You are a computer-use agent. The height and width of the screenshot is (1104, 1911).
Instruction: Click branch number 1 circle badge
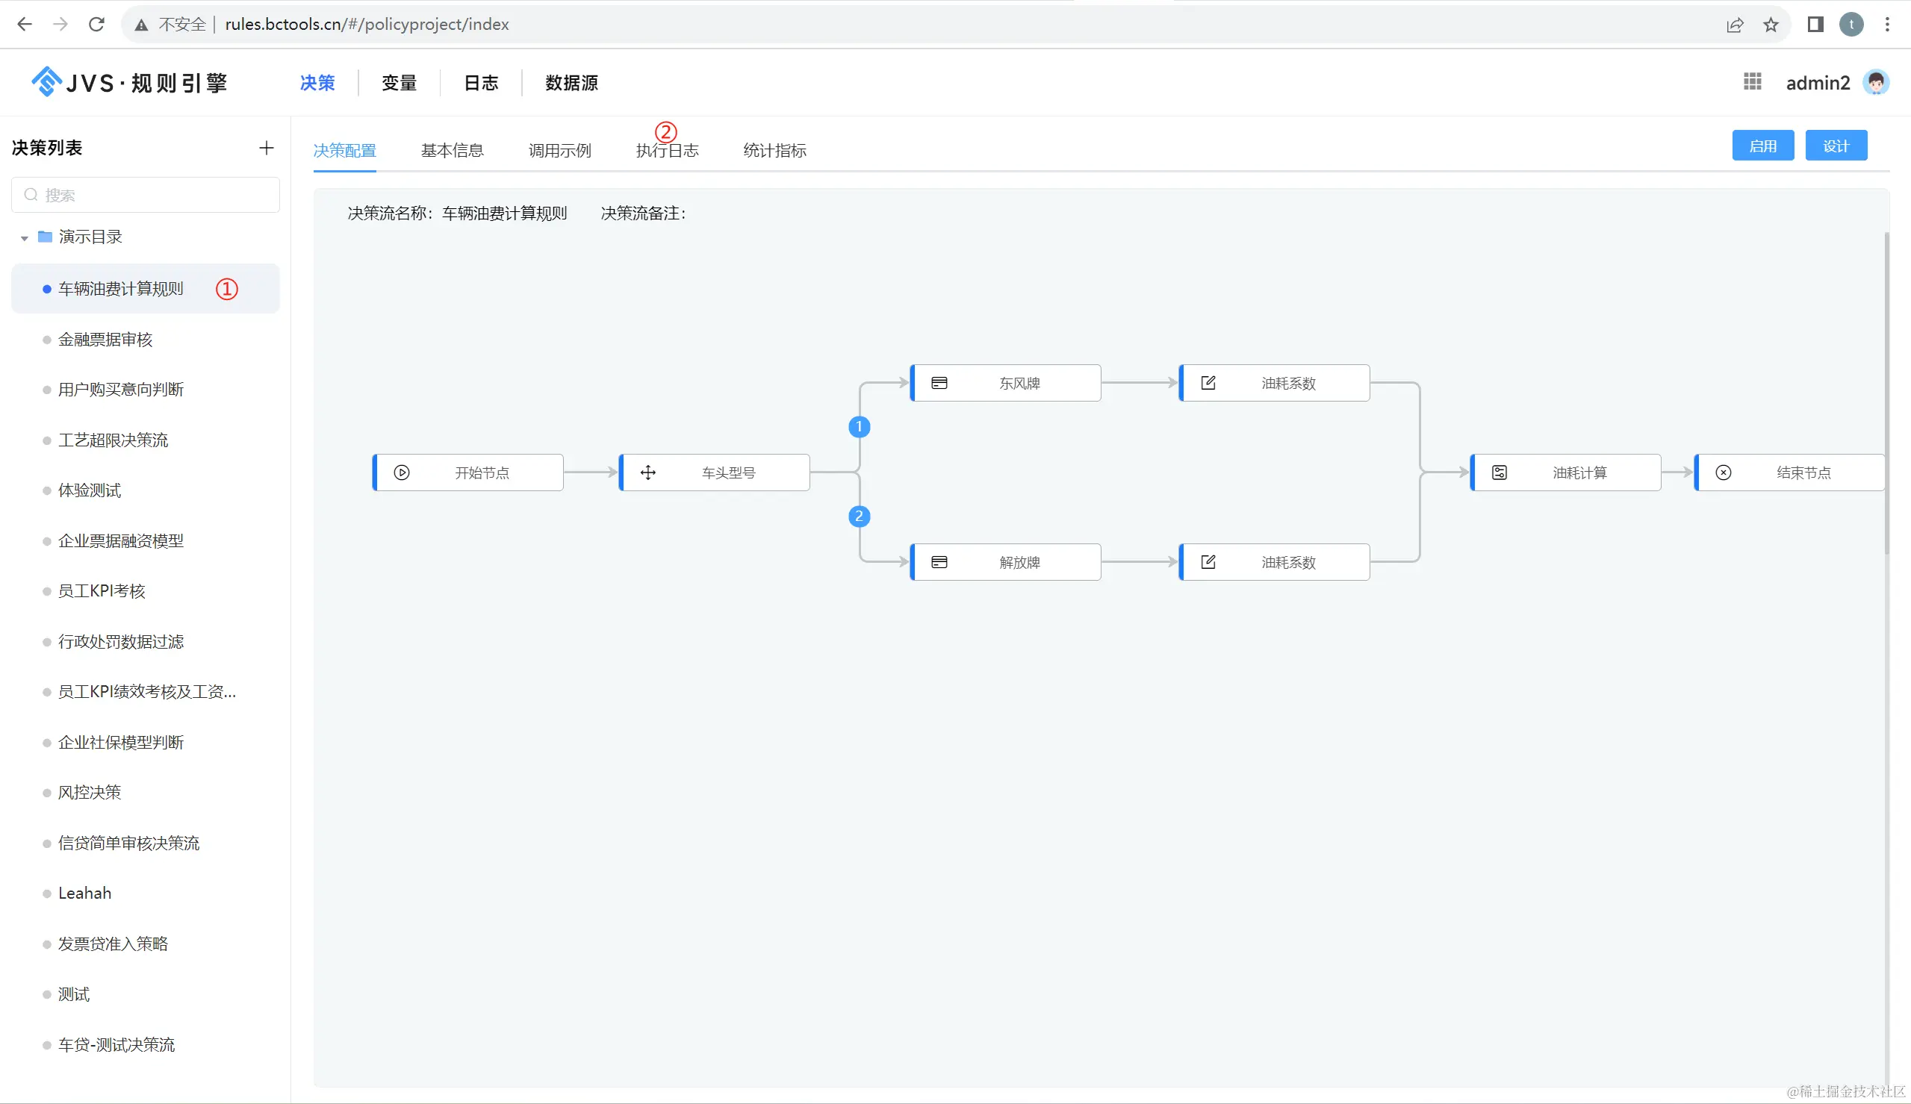(x=859, y=427)
